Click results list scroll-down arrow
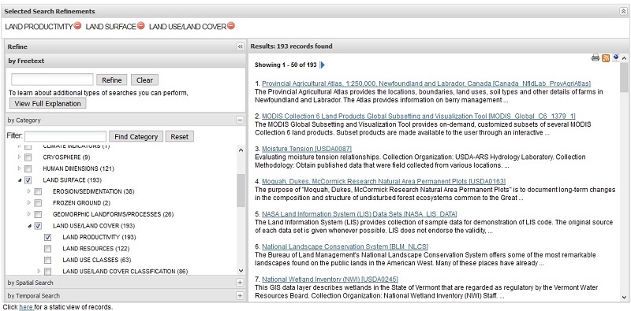The image size is (631, 311). tap(624, 298)
